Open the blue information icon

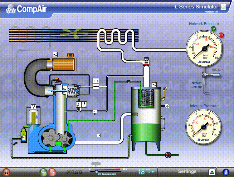tap(226, 172)
